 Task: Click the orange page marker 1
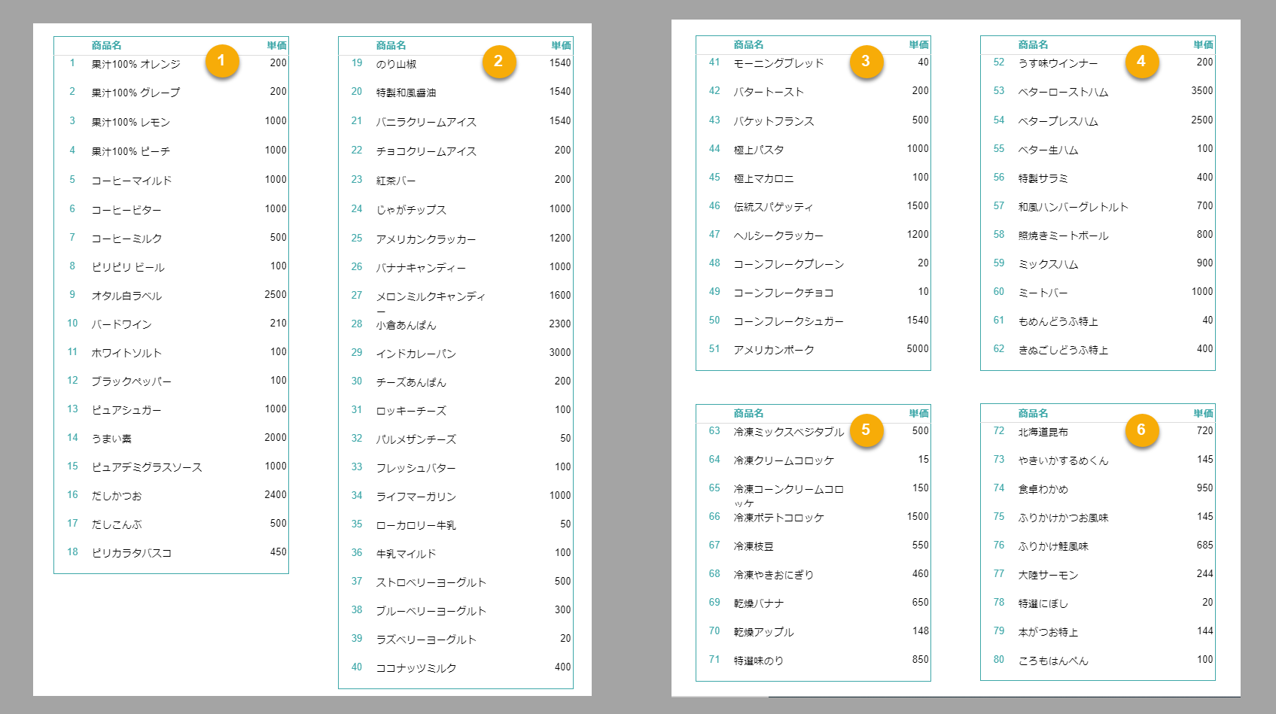[x=222, y=62]
